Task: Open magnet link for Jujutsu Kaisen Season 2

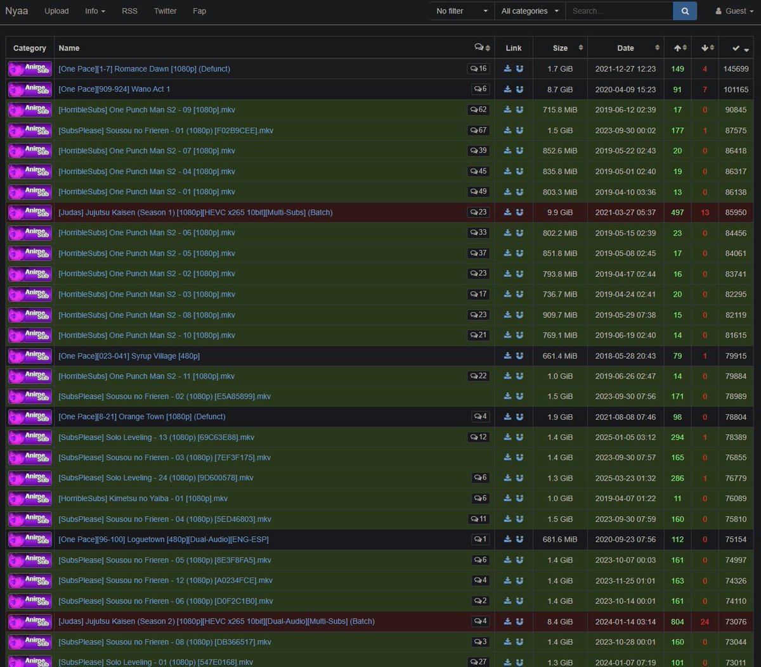Action: 519,621
